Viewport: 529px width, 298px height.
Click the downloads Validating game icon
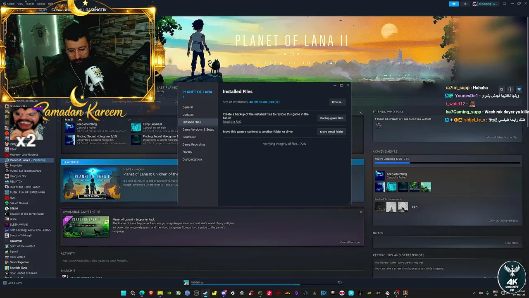186,282
